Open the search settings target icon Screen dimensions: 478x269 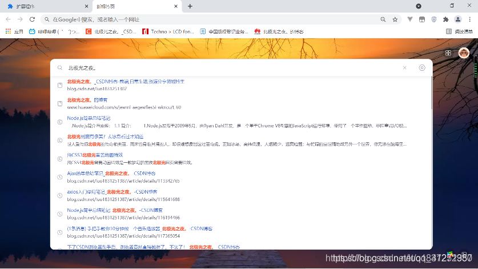tap(422, 68)
